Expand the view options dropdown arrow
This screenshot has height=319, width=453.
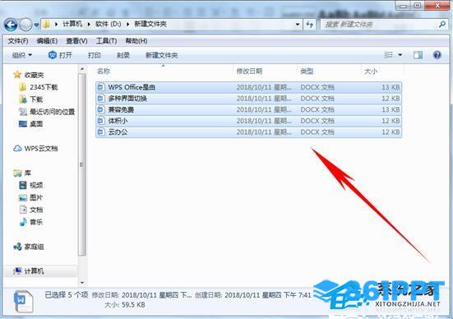point(400,55)
